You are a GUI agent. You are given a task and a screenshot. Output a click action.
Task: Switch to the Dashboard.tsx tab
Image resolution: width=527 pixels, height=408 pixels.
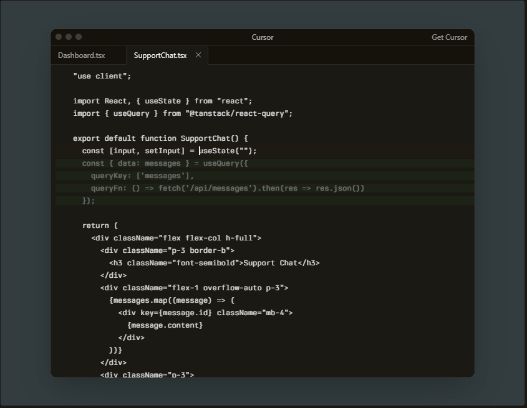82,55
